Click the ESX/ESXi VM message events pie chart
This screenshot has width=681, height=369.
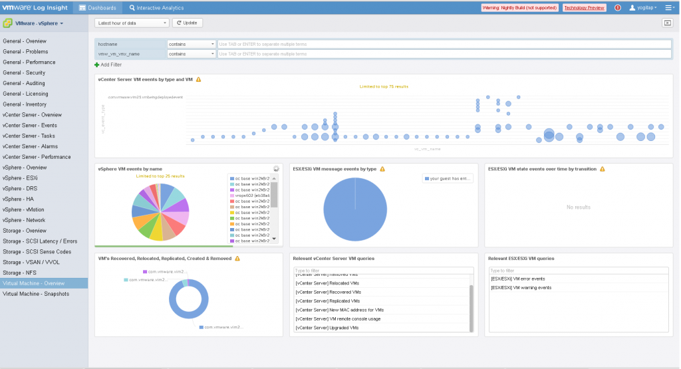pyautogui.click(x=355, y=209)
